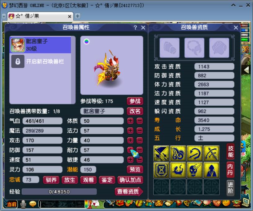Increase 力量 with the plus button

pyautogui.click(x=130, y=140)
